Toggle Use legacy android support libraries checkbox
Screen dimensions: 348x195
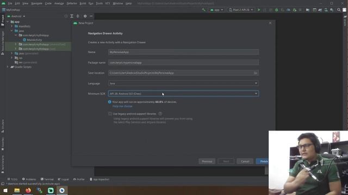pos(110,114)
